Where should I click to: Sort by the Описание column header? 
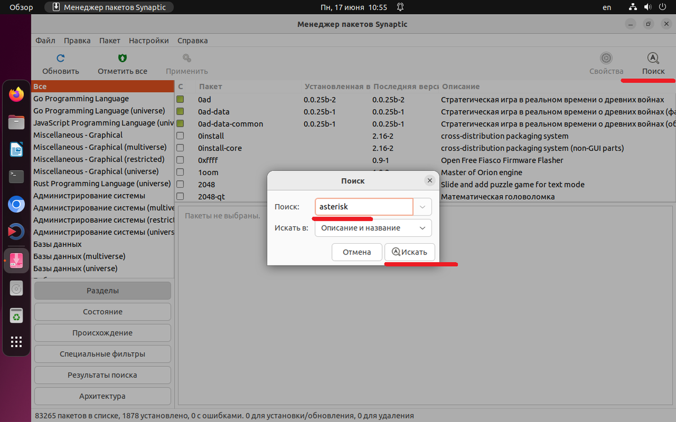[557, 87]
